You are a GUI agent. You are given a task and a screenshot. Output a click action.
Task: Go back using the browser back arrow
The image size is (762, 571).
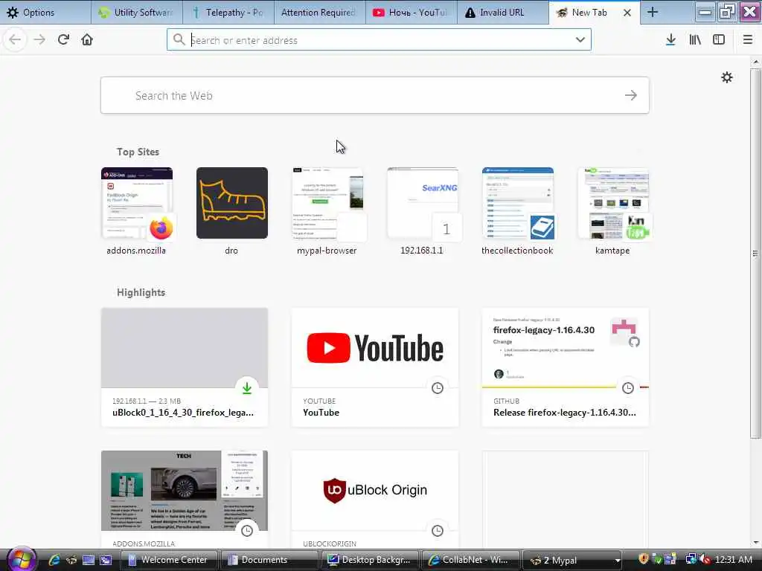[x=15, y=40]
